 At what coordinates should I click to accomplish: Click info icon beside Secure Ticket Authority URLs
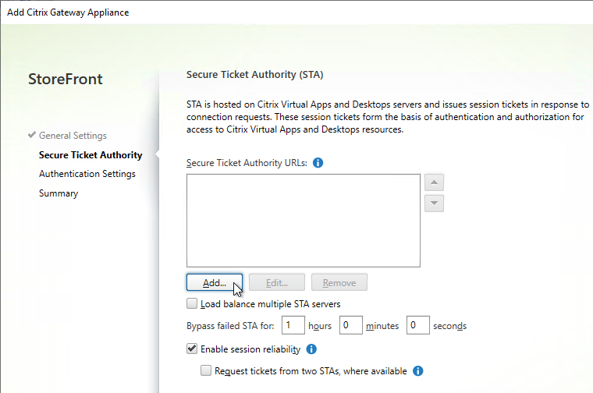[x=318, y=163]
